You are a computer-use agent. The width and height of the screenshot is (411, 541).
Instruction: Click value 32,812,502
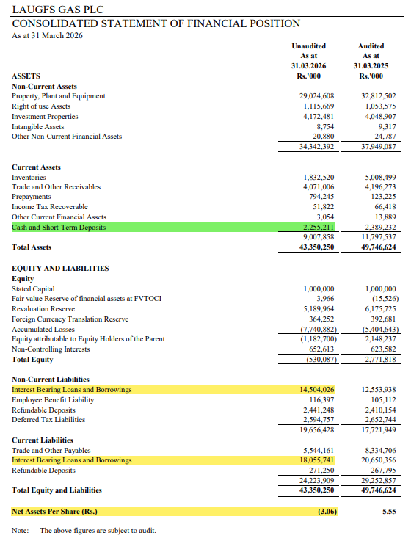point(379,96)
